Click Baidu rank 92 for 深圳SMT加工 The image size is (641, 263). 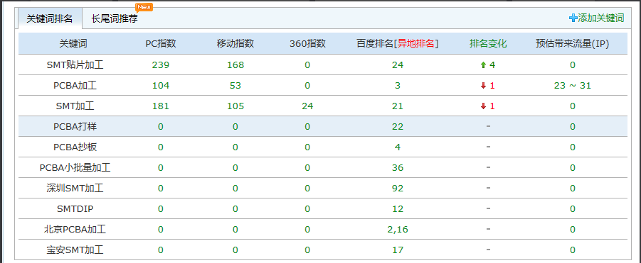pos(398,189)
